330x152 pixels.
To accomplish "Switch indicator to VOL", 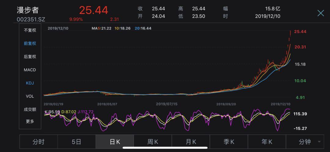I will (x=30, y=96).
